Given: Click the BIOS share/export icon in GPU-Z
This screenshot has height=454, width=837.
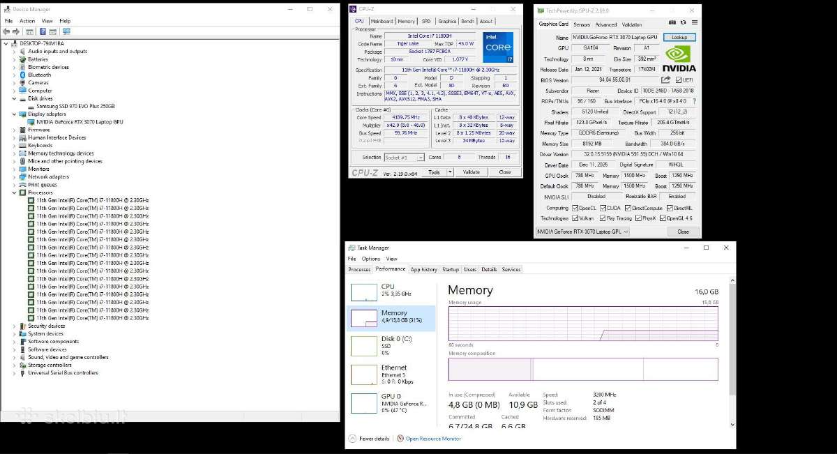Looking at the screenshot, I should (x=665, y=80).
